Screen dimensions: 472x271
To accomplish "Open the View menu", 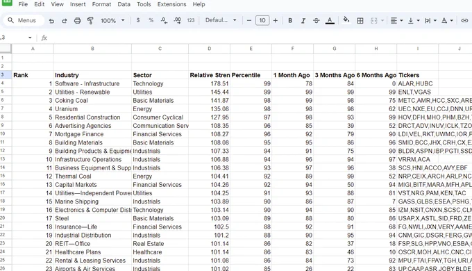I will (57, 4).
